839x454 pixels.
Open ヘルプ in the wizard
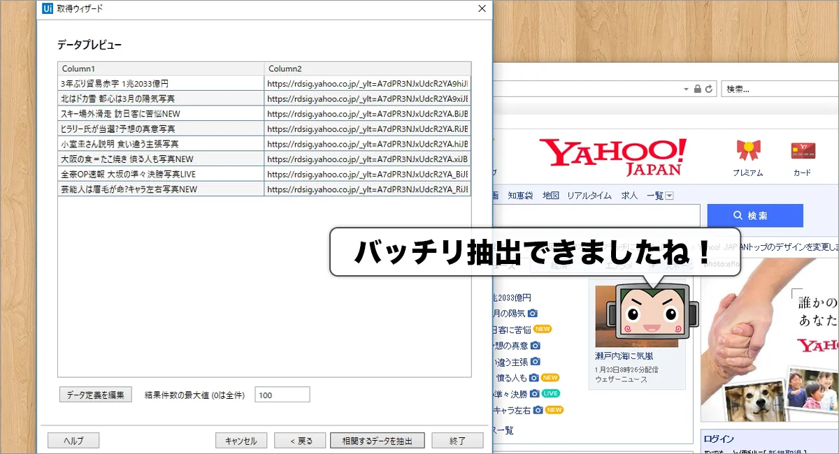(73, 441)
